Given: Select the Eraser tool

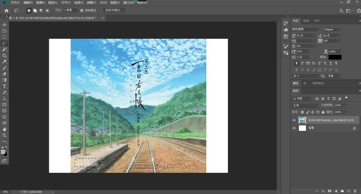Looking at the screenshot, I should click(x=5, y=74).
